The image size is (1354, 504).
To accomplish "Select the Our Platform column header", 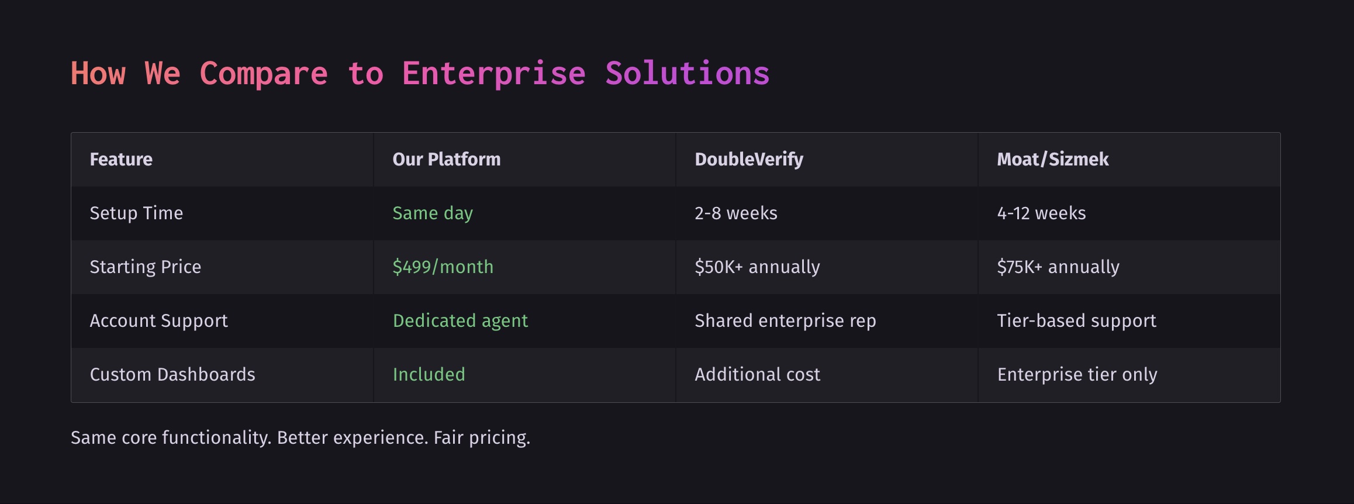I will click(446, 160).
